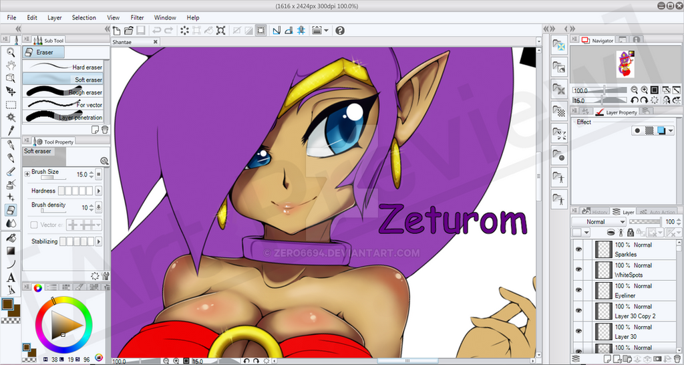Open the Hardness arrow options

[99, 191]
